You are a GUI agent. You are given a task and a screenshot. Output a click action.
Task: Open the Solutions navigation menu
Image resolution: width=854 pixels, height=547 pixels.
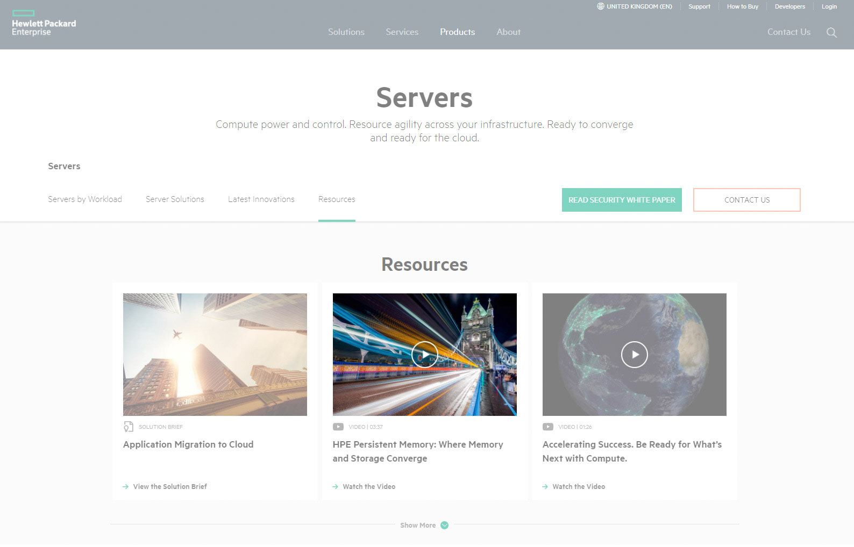tap(346, 32)
